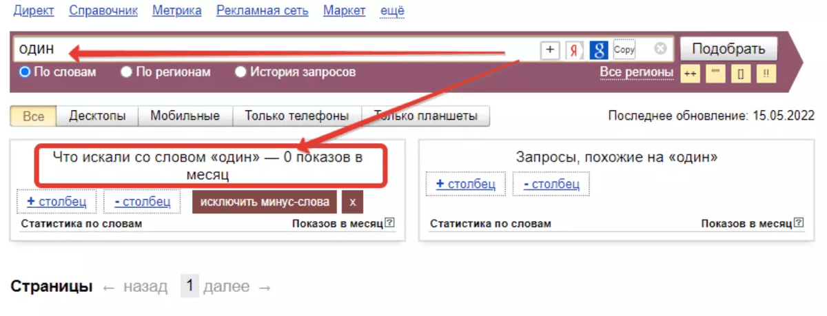Click the '++' operator button
This screenshot has width=827, height=316.
[690, 73]
